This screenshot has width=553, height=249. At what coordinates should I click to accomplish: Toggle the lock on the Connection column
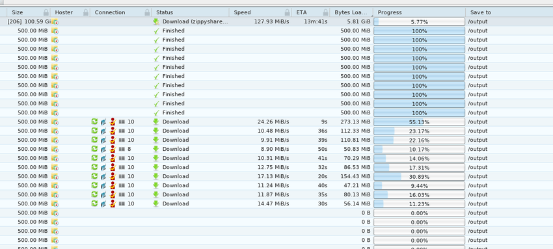[x=147, y=12]
